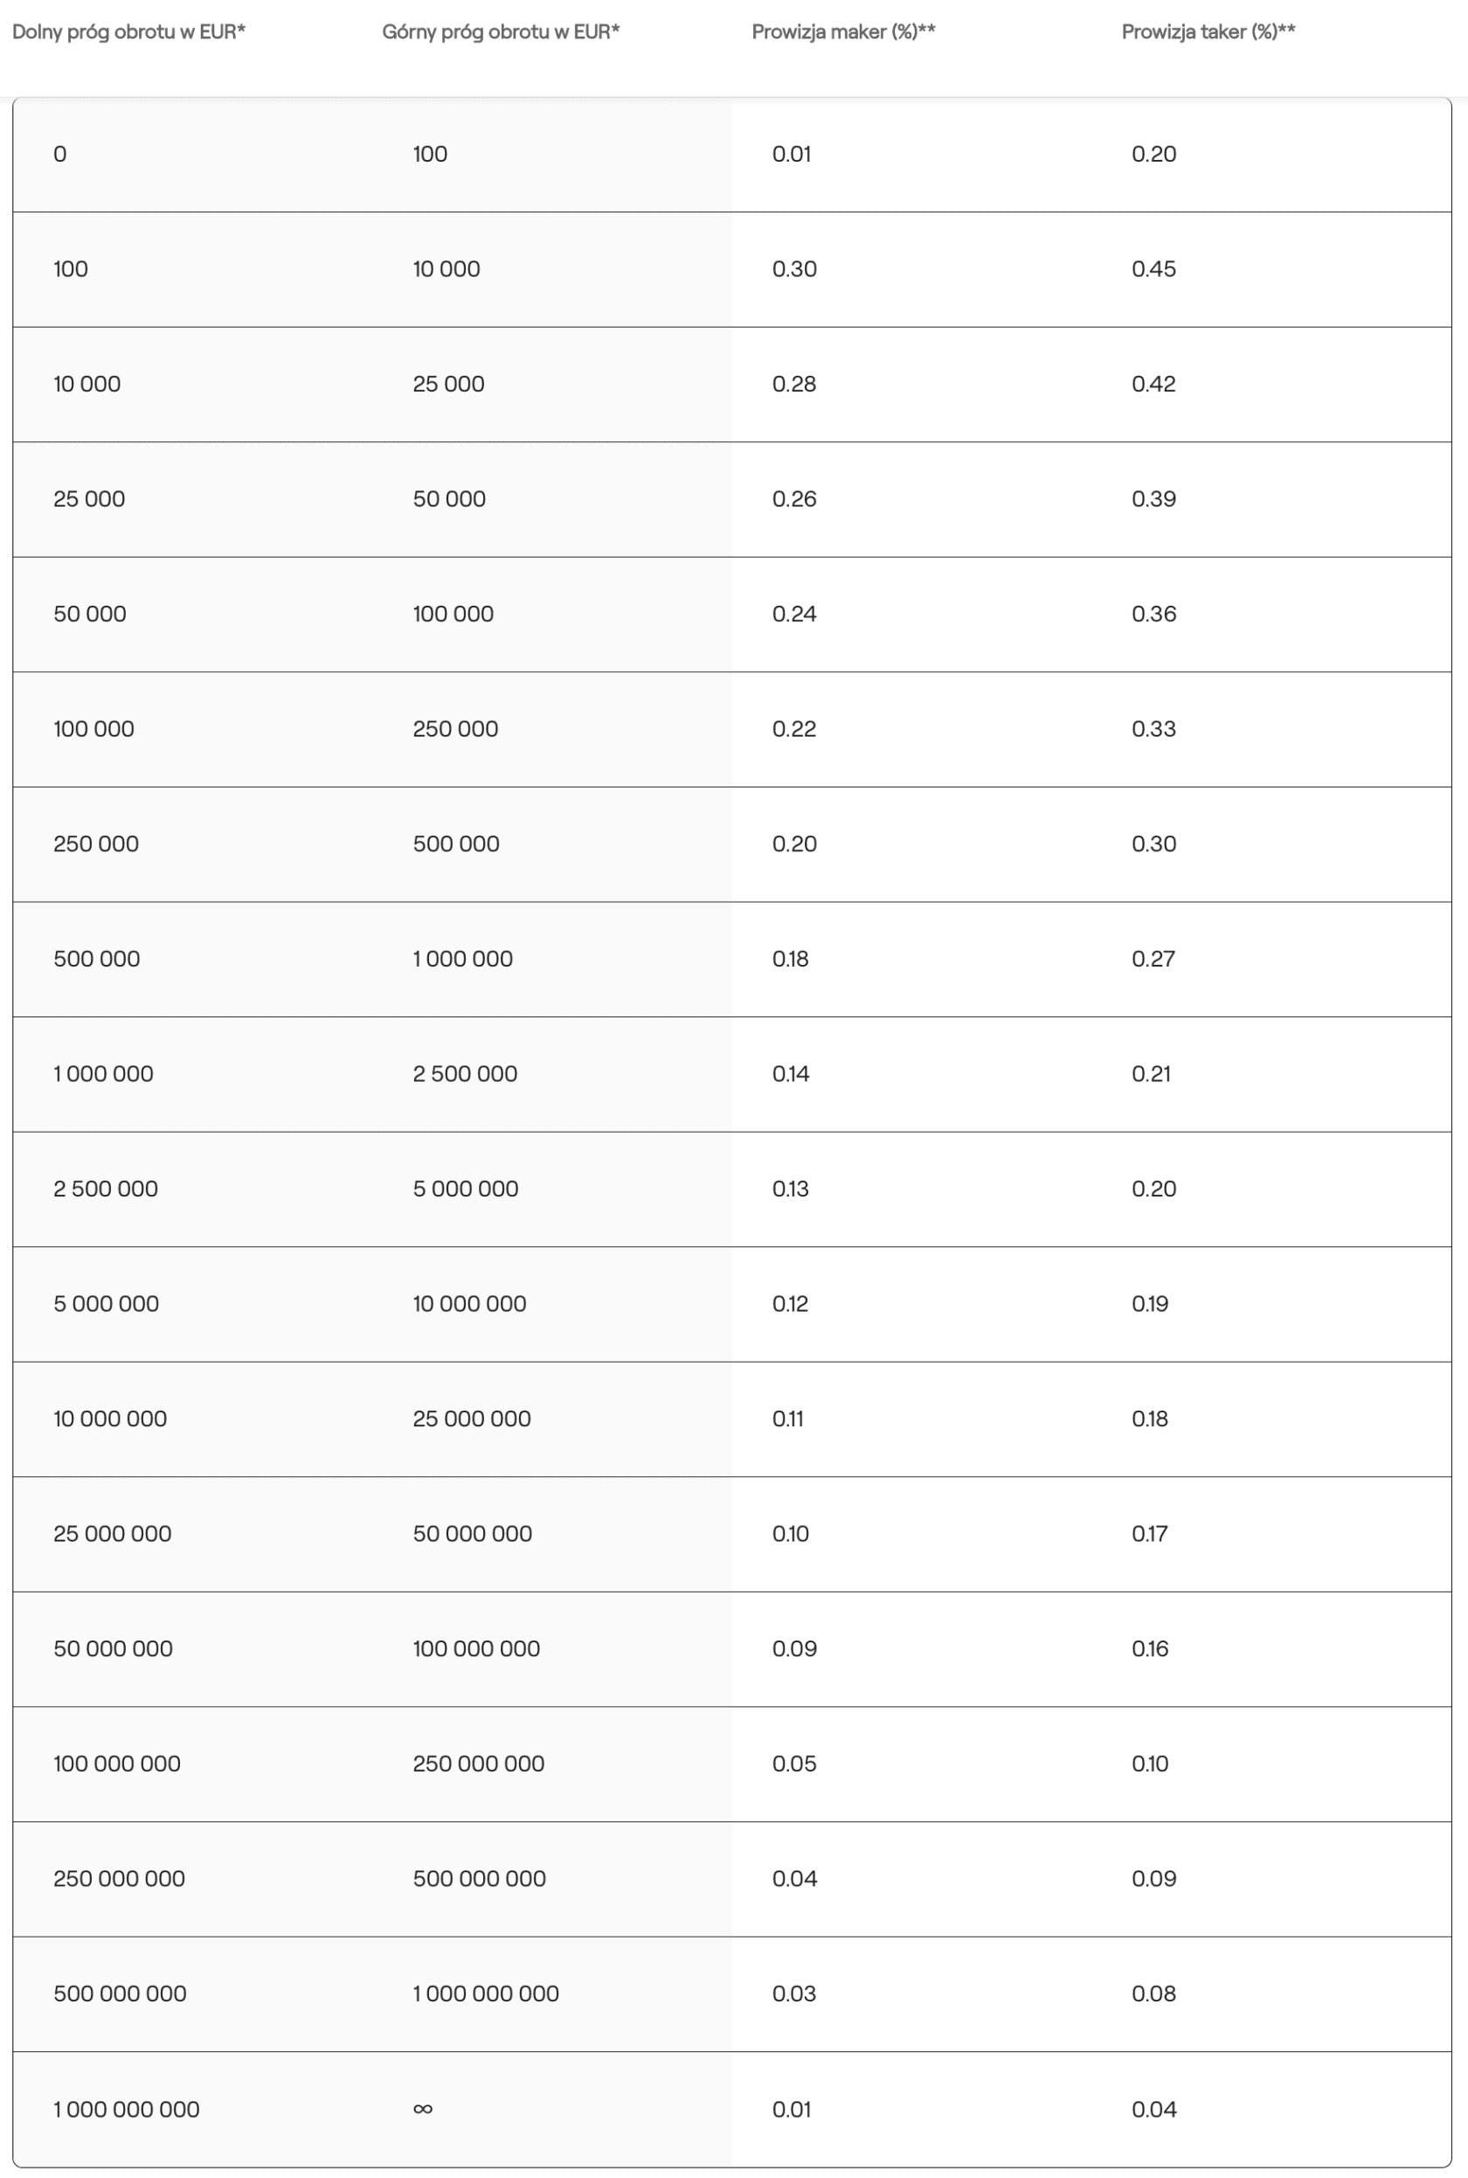Screen dimensions: 1468x2178
Task: Click the 0.14 maker fee value
Action: pos(790,1074)
